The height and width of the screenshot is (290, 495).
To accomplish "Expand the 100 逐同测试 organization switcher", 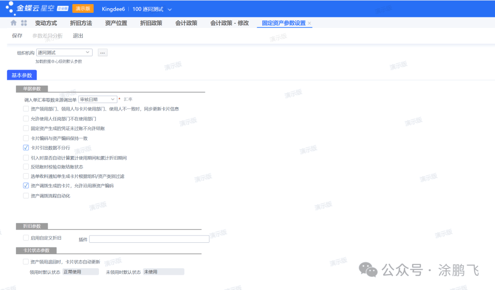I will coord(170,10).
